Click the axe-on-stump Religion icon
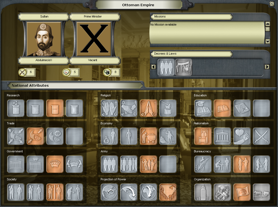 point(168,108)
